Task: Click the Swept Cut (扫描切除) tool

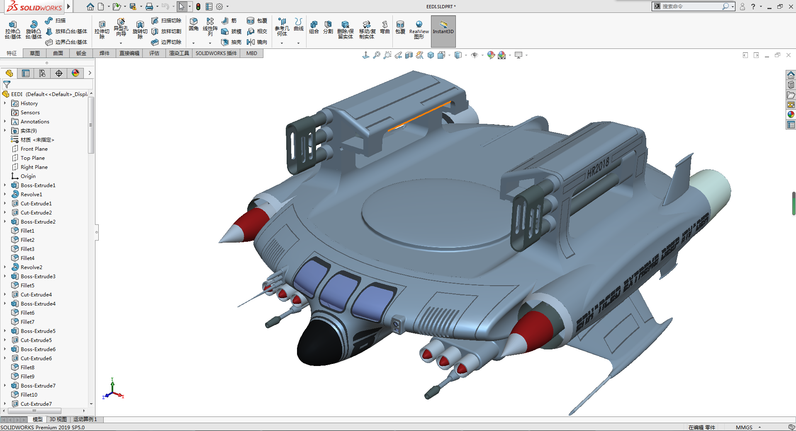Action: [x=166, y=20]
